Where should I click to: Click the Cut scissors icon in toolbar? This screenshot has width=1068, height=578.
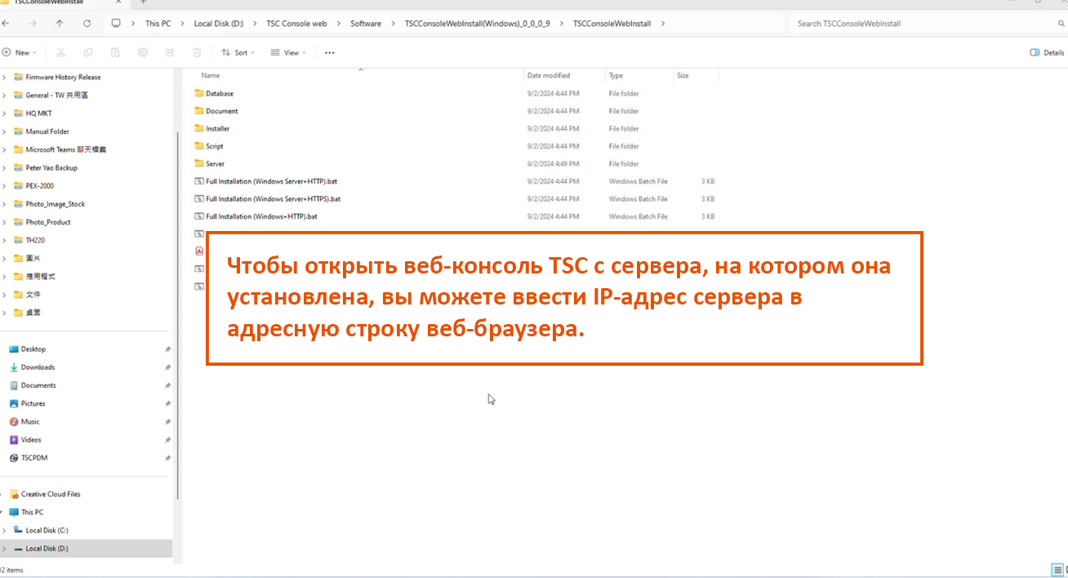coord(60,52)
